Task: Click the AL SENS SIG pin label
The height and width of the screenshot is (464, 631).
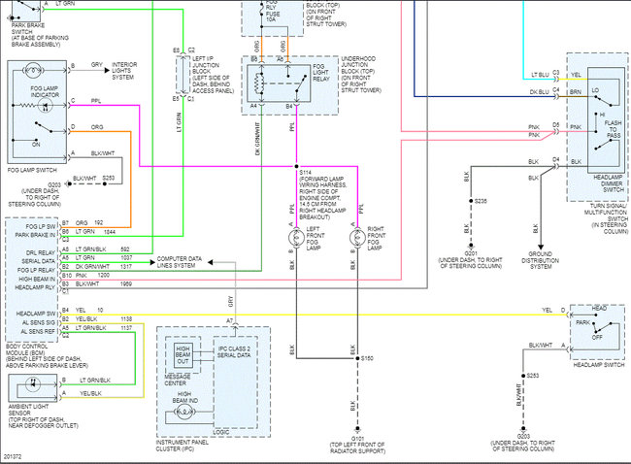Action: coord(39,322)
